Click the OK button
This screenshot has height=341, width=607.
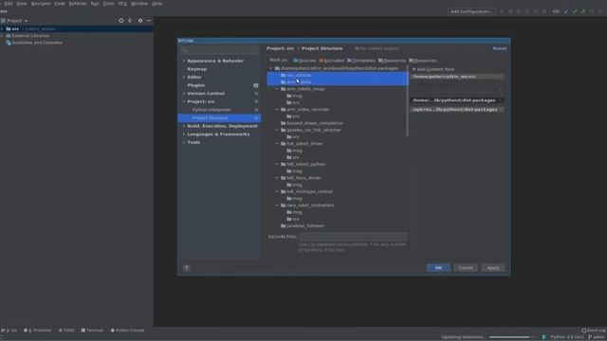tap(438, 268)
